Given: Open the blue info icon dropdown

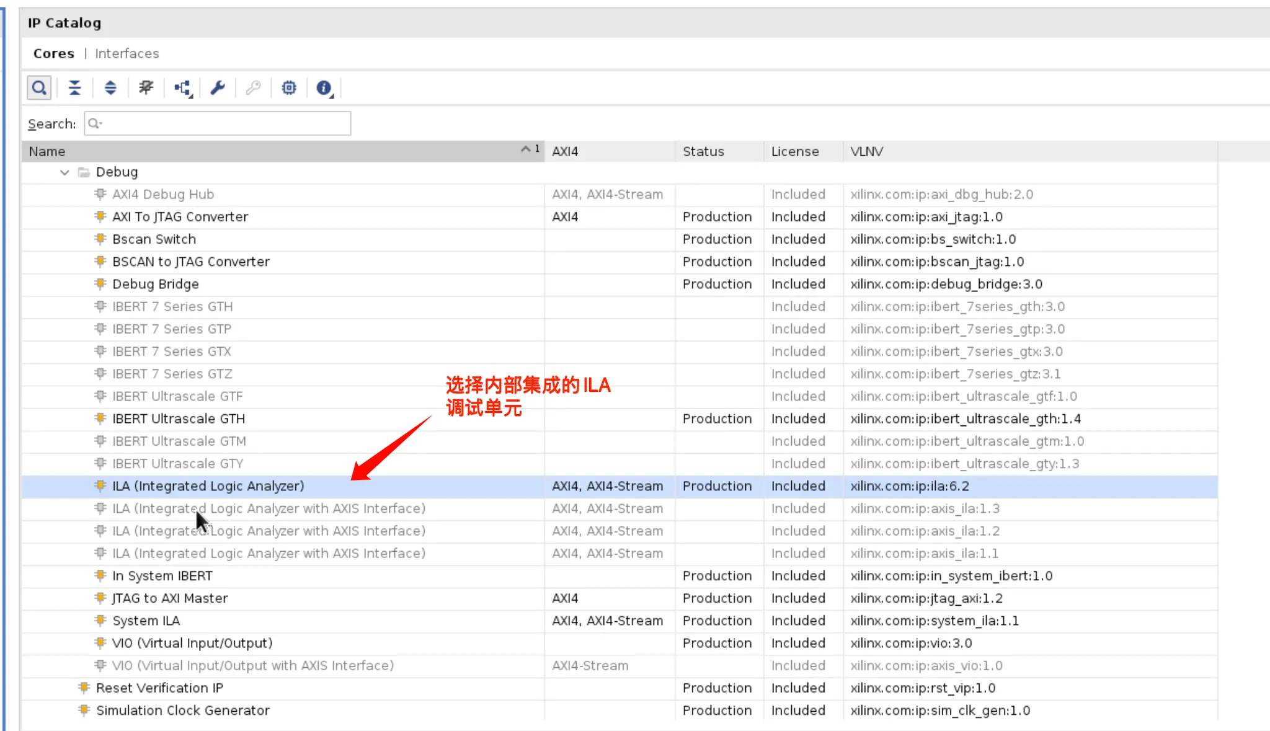Looking at the screenshot, I should pyautogui.click(x=324, y=89).
